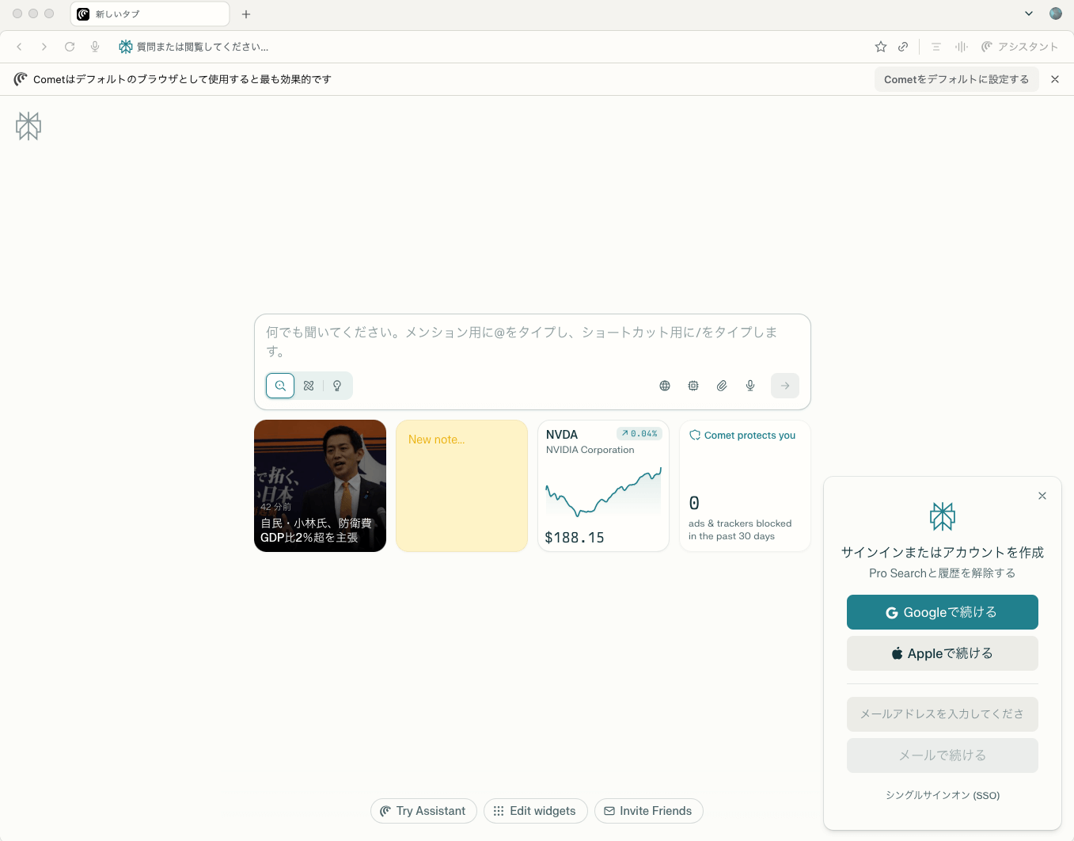Viewport: 1074px width, 841px height.
Task: Open the reading list lines icon
Action: tap(936, 47)
